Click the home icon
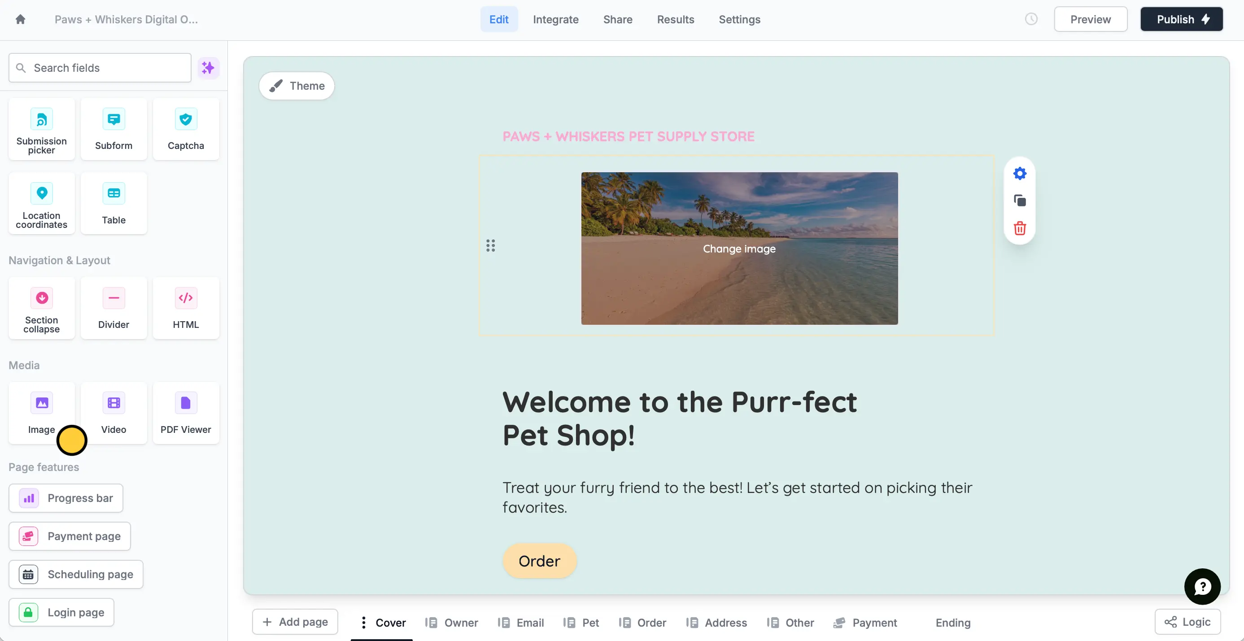Image resolution: width=1244 pixels, height=641 pixels. pos(20,19)
